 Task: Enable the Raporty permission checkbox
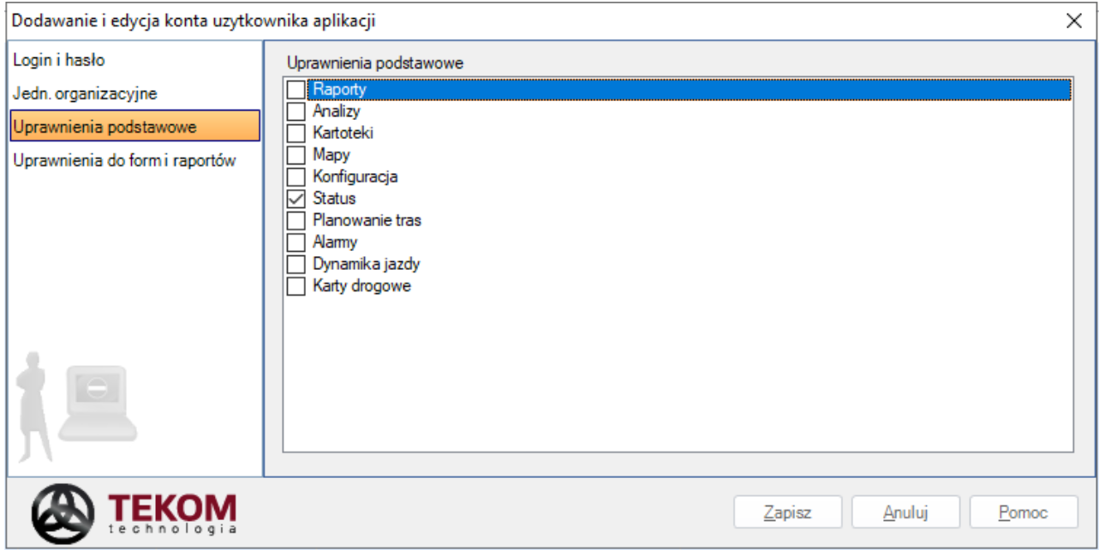pyautogui.click(x=296, y=89)
